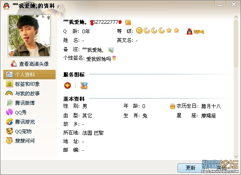
Task: Click the orange 靓 number badge
Action: [128, 22]
